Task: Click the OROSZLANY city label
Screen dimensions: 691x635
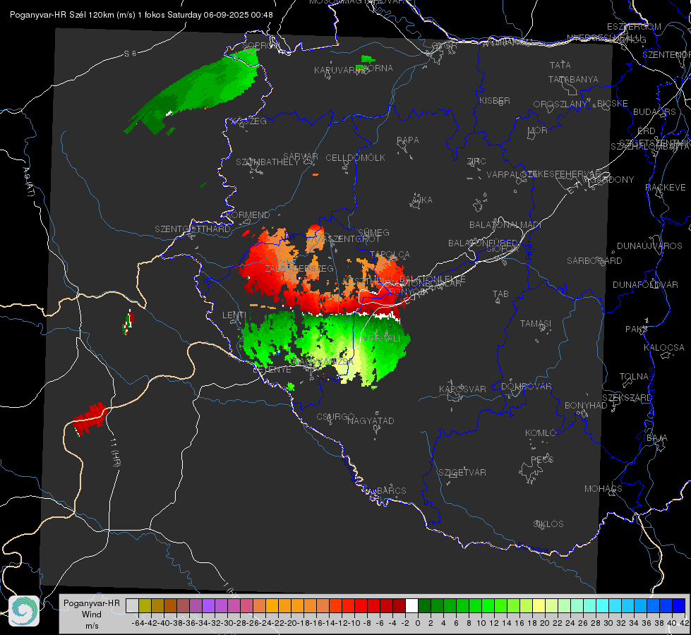Action: click(x=560, y=104)
